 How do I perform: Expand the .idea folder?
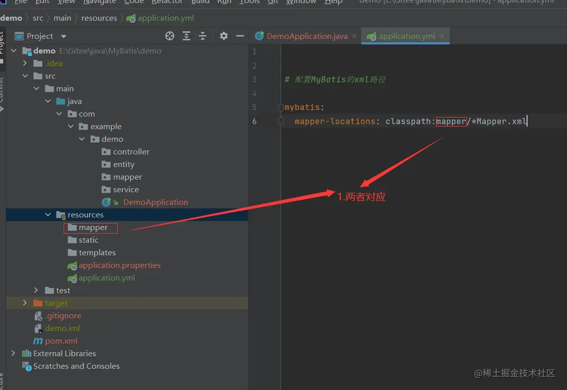pyautogui.click(x=25, y=63)
